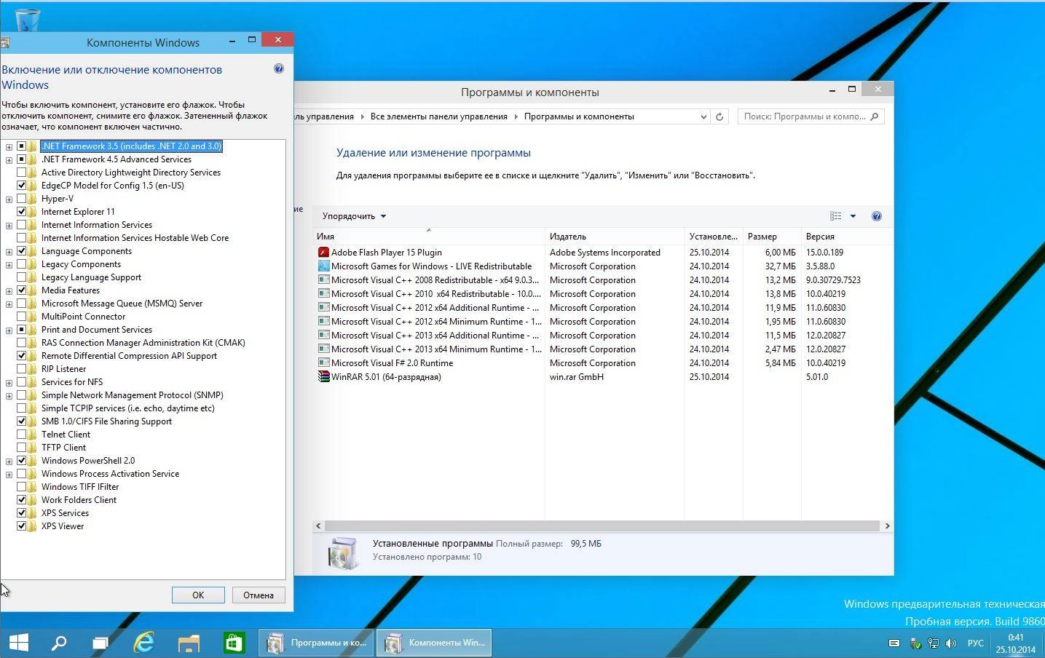Image resolution: width=1045 pixels, height=658 pixels.
Task: Open the Start menu Windows logo
Action: pos(18,643)
